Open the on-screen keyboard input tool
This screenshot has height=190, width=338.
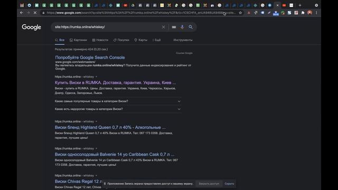click(174, 27)
